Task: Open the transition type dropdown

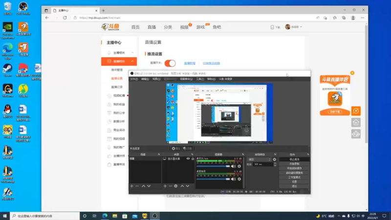Action: [x=260, y=159]
